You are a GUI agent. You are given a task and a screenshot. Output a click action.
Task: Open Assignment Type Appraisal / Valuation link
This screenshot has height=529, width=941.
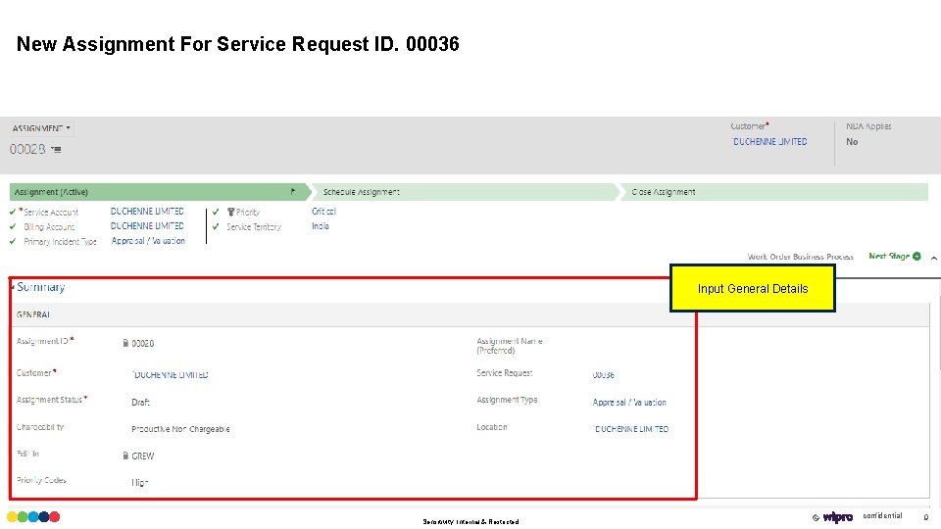(629, 403)
